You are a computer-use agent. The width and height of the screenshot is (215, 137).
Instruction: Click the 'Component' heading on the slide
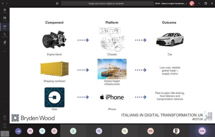point(54,22)
